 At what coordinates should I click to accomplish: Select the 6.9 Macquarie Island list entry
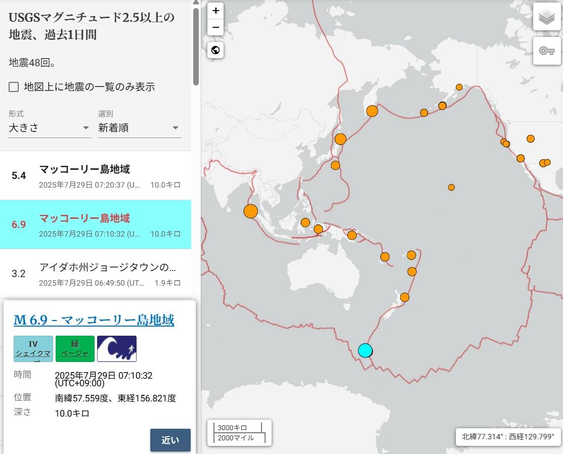[x=96, y=224]
